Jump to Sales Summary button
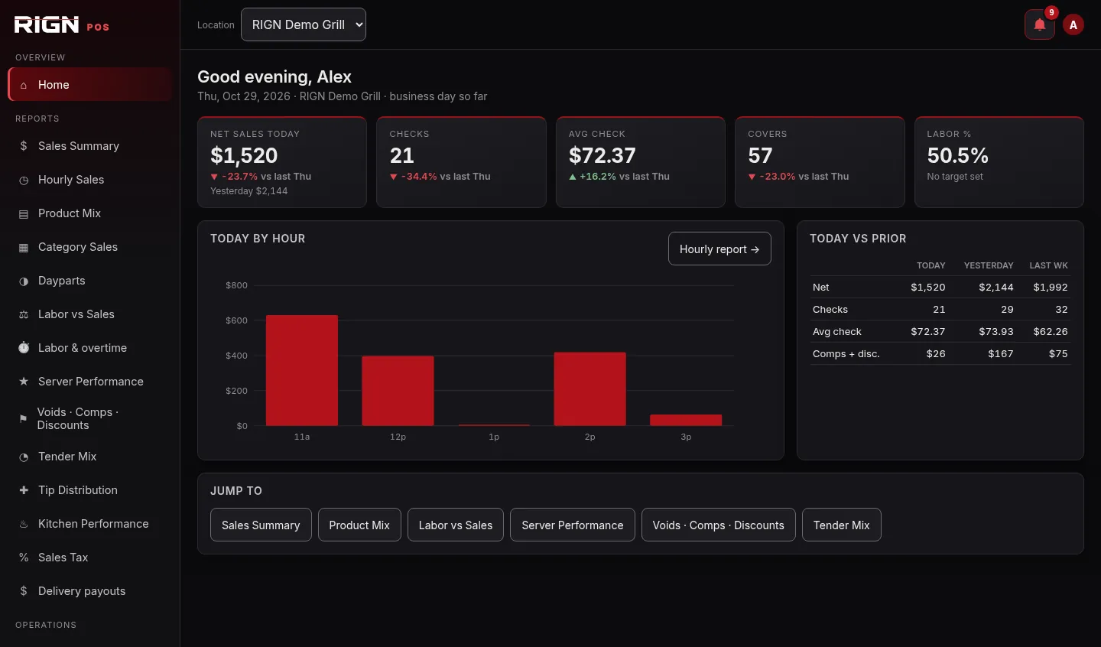 click(x=261, y=525)
